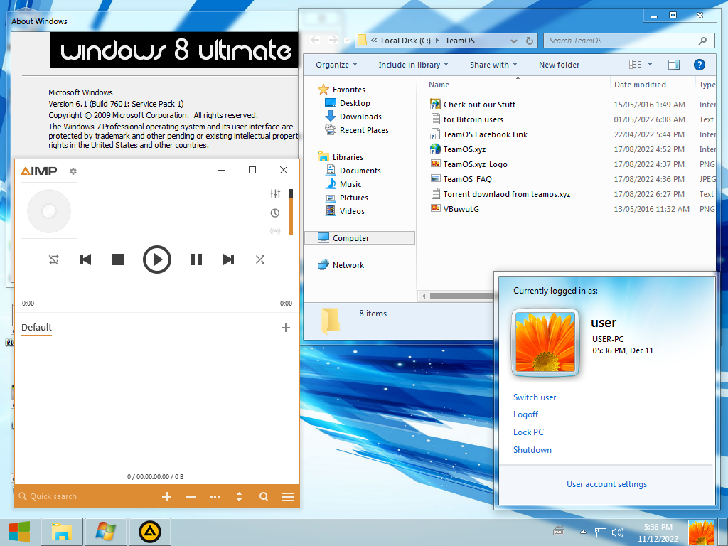Select the VBuwuLG image file
Image resolution: width=728 pixels, height=546 pixels.
pos(461,209)
